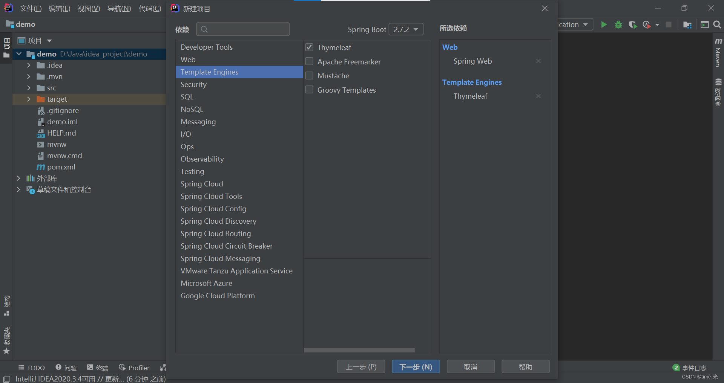The image size is (724, 383).
Task: Expand the .mvn folder
Action: [x=29, y=76]
